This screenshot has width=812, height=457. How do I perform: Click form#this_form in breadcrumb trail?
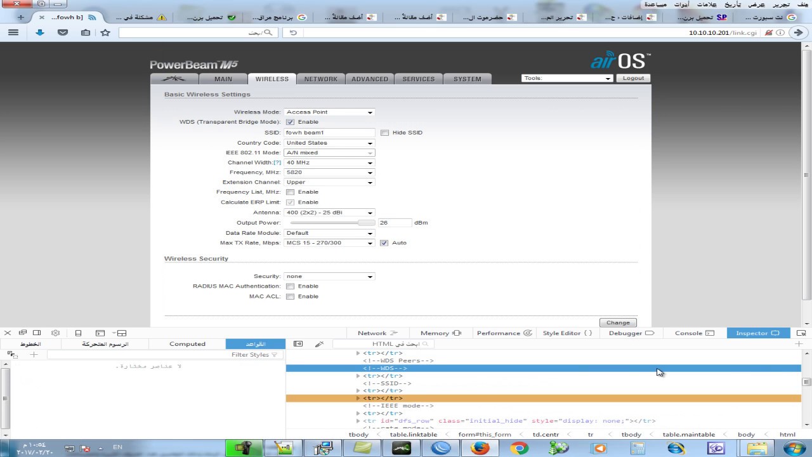pos(485,434)
